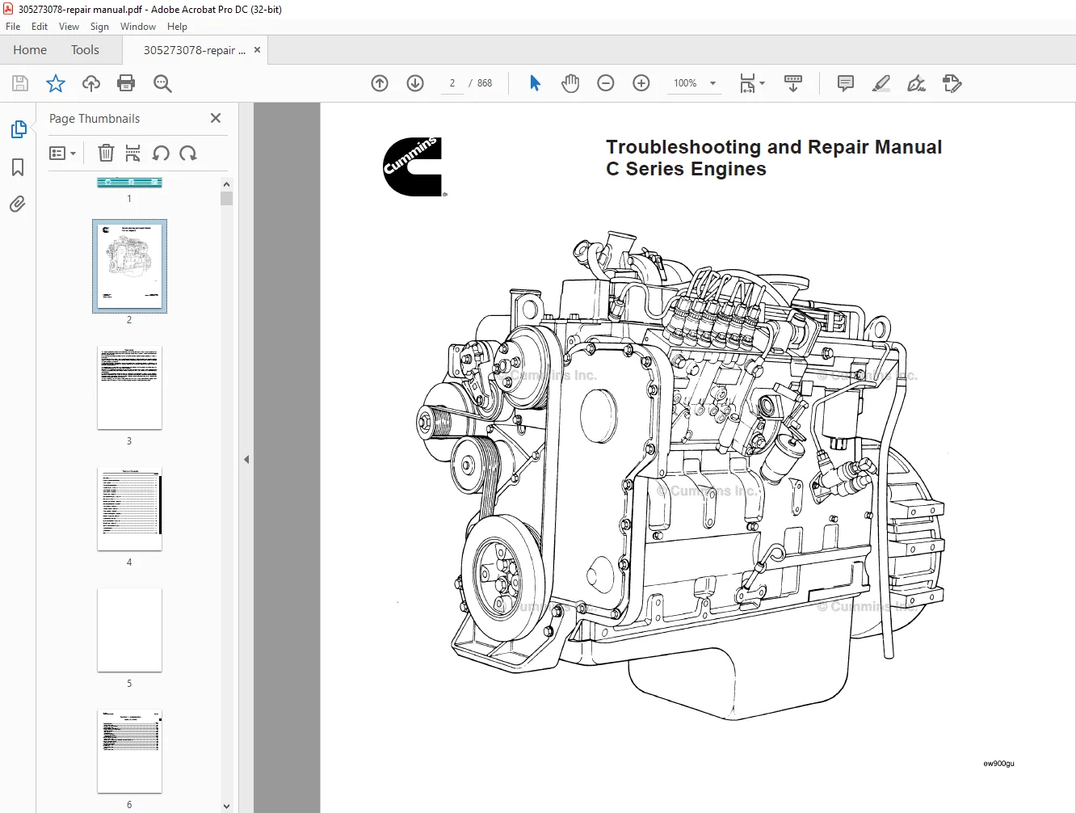Open the extract pages scissors tool
This screenshot has width=1076, height=813.
click(x=133, y=153)
